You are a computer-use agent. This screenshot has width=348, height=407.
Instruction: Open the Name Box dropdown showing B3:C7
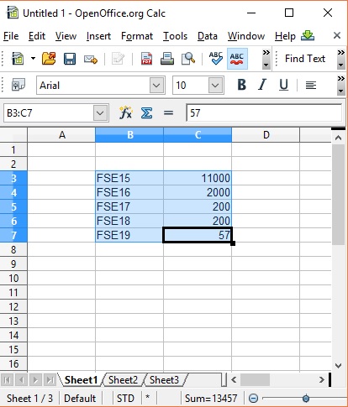100,113
